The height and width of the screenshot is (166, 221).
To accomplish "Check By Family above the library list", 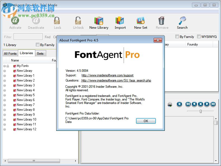I will coord(37,45).
